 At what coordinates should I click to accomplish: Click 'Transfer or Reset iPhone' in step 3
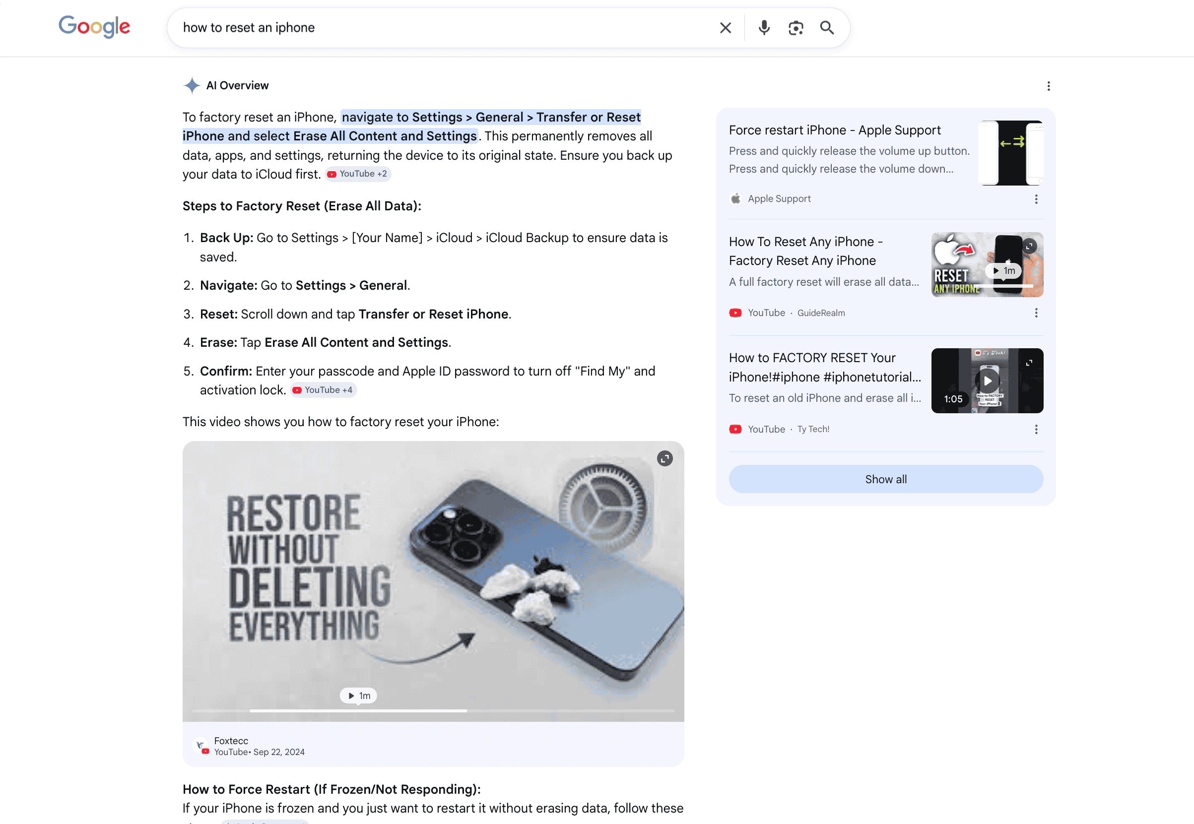[x=433, y=315]
